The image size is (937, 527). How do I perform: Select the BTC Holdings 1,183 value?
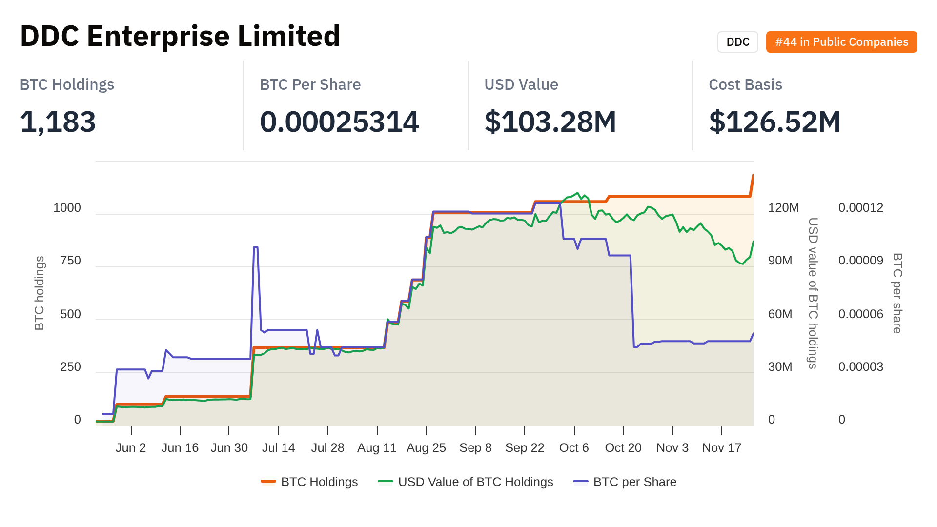(58, 122)
